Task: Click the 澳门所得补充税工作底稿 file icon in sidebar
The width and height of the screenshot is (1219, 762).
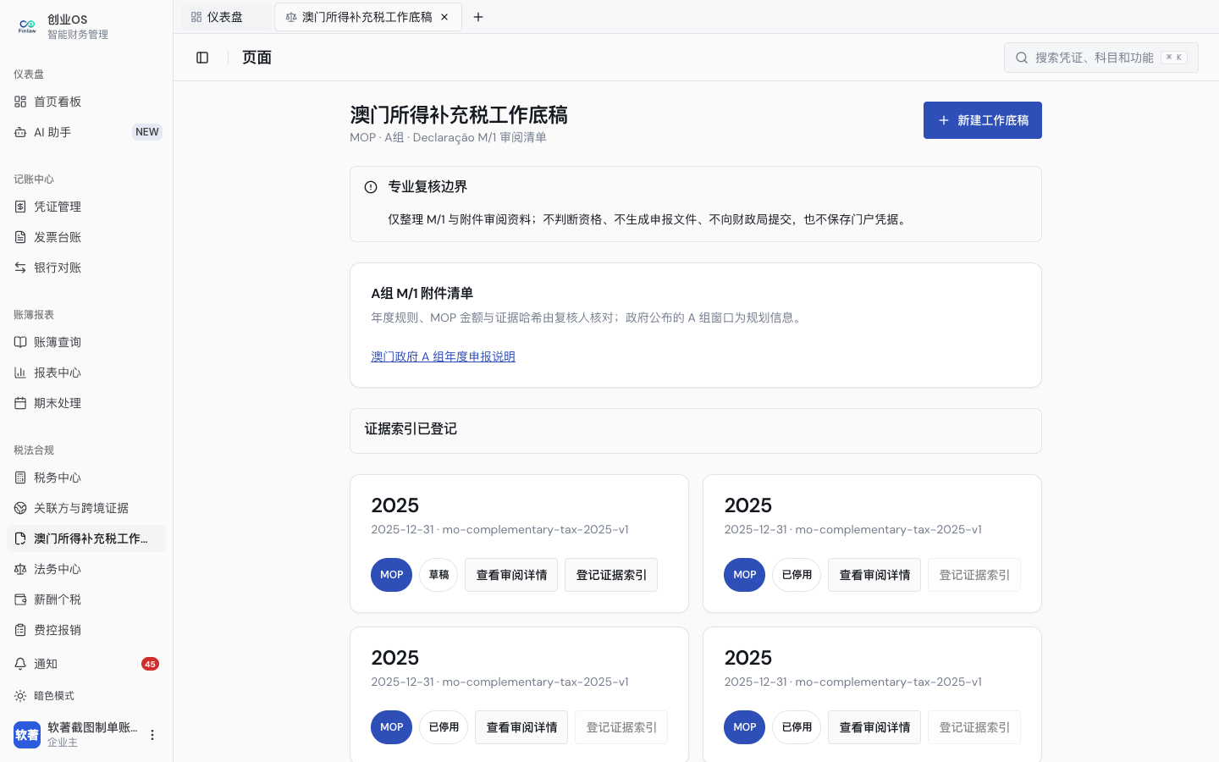Action: click(x=20, y=538)
